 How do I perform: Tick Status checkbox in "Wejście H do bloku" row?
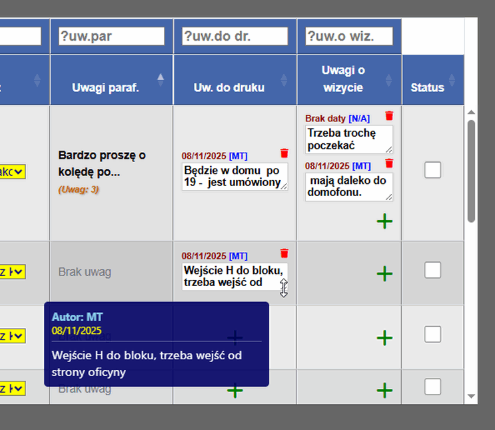(432, 270)
